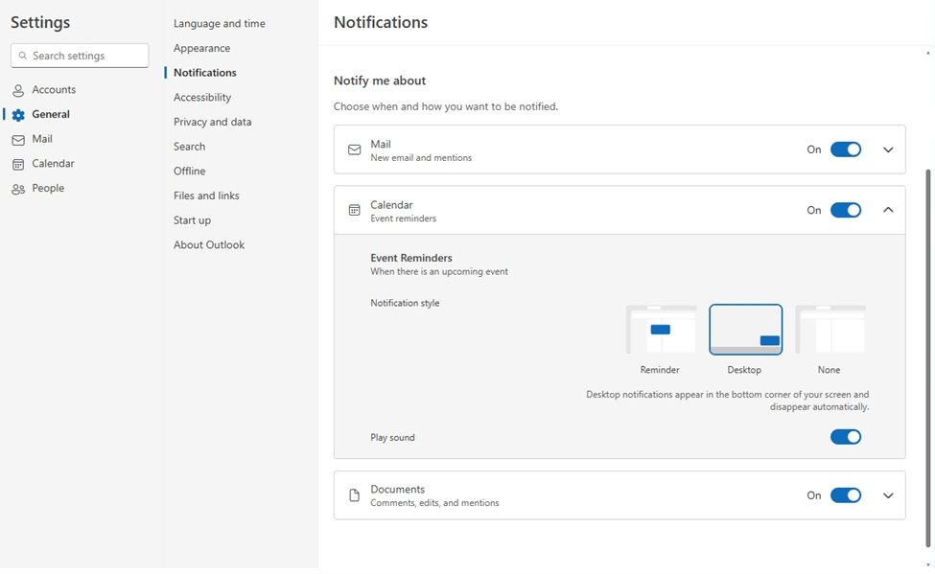Viewport: 935px width, 574px height.
Task: Open the About Outlook page
Action: pos(208,244)
